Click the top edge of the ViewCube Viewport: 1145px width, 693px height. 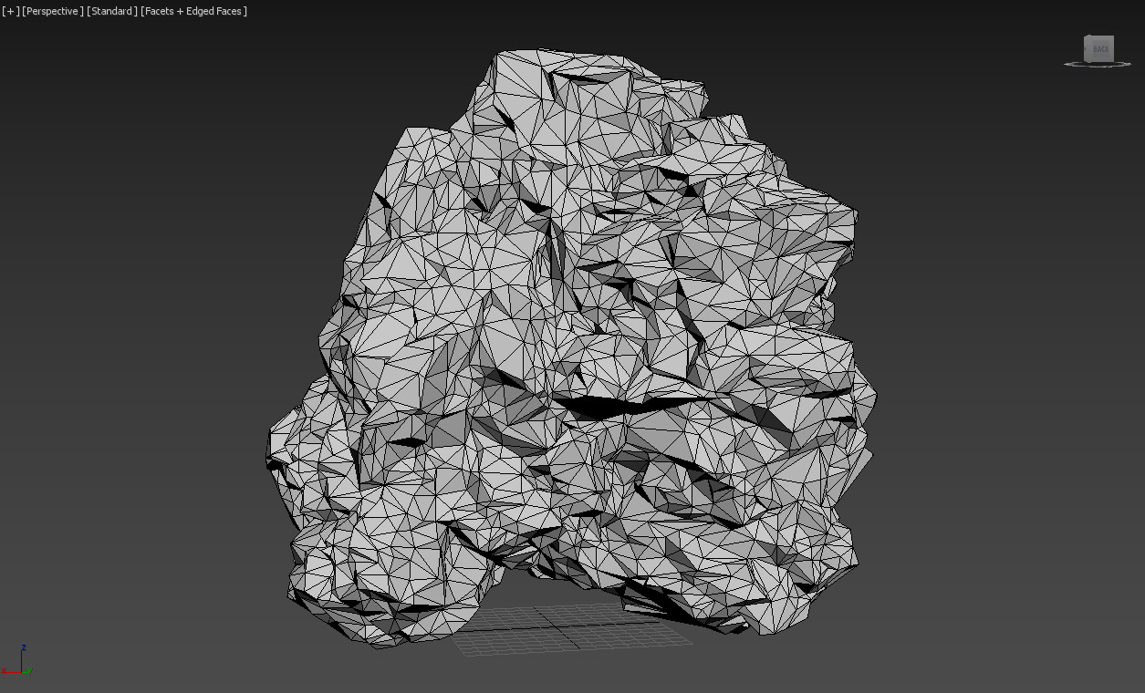[x=1099, y=36]
